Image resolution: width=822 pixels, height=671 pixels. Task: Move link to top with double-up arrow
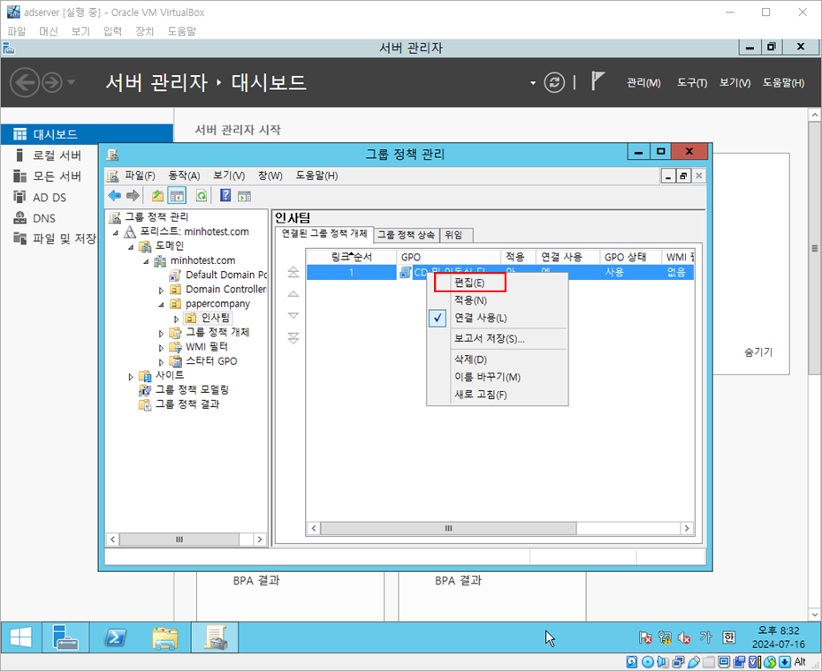(293, 272)
